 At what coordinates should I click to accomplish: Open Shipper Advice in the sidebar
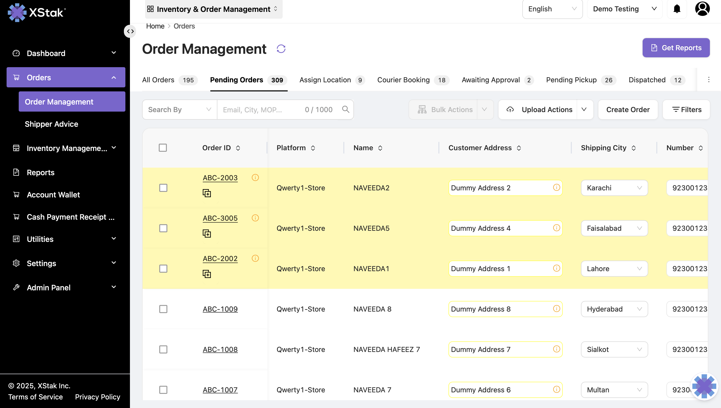tap(51, 124)
